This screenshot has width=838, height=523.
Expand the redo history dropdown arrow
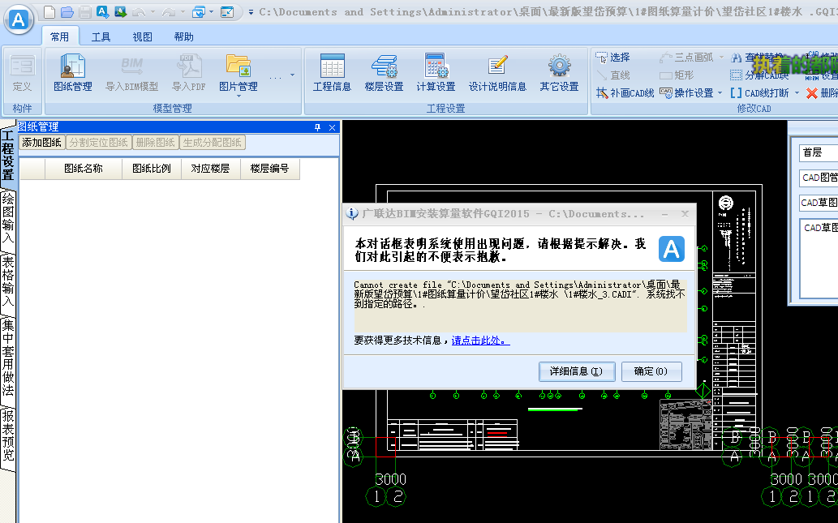[x=183, y=11]
